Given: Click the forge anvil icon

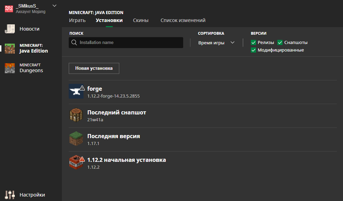Looking at the screenshot, I should click(x=76, y=91).
